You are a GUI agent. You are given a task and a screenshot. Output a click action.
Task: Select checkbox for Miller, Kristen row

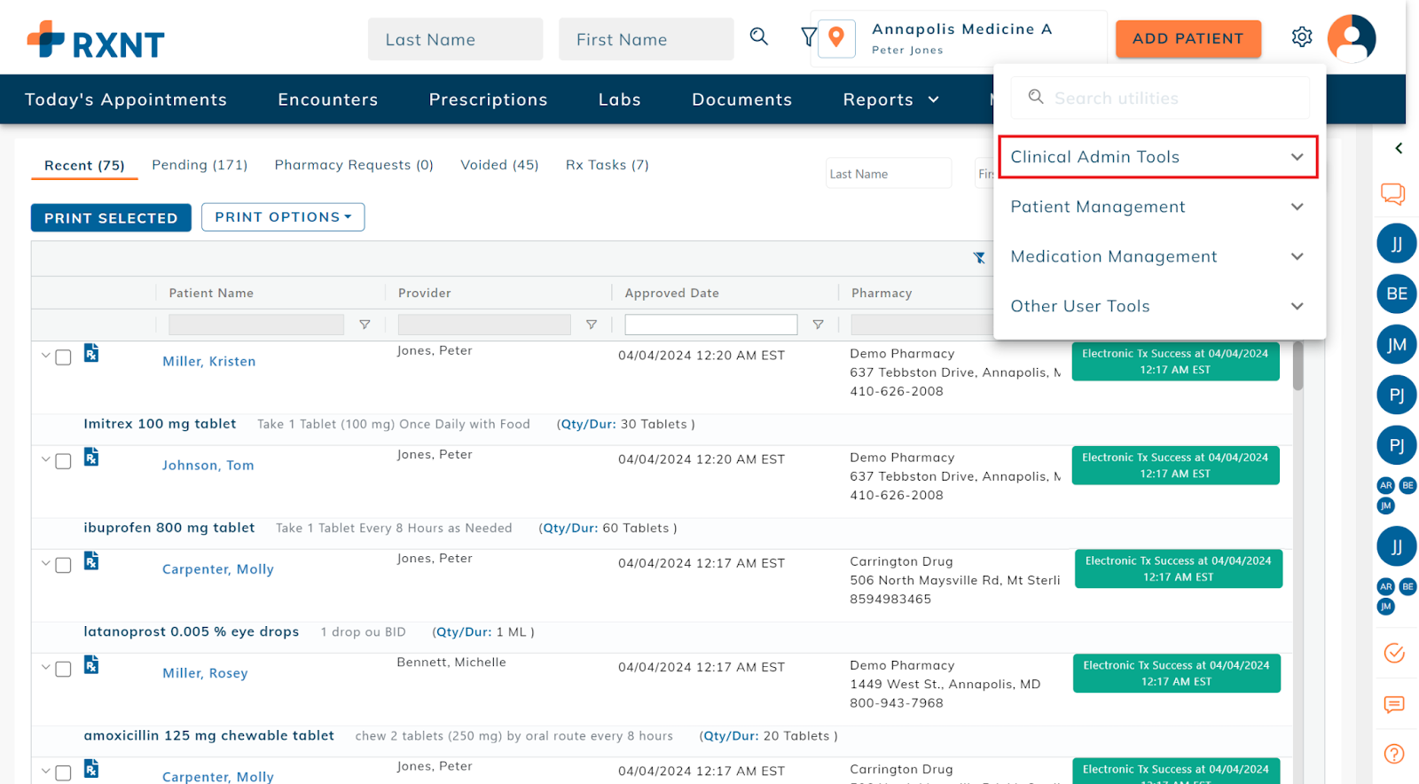(x=64, y=357)
